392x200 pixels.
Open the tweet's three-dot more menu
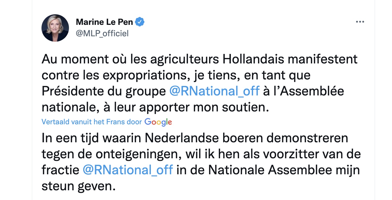pyautogui.click(x=360, y=22)
